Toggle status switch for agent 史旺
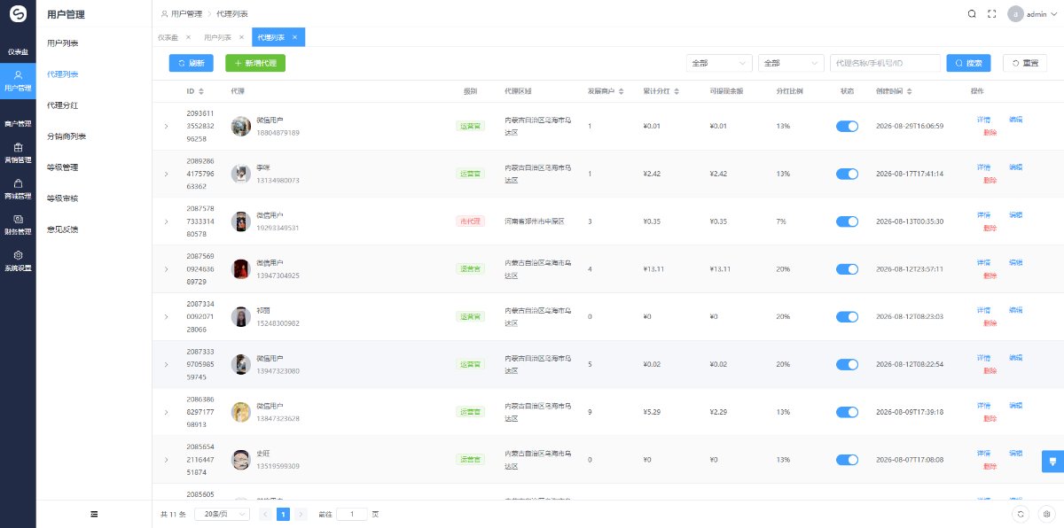Viewport: 1064px width, 528px height. click(847, 460)
